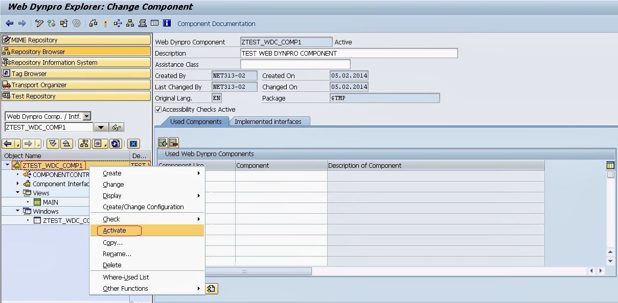Click the table column configuration icon

click(x=610, y=165)
